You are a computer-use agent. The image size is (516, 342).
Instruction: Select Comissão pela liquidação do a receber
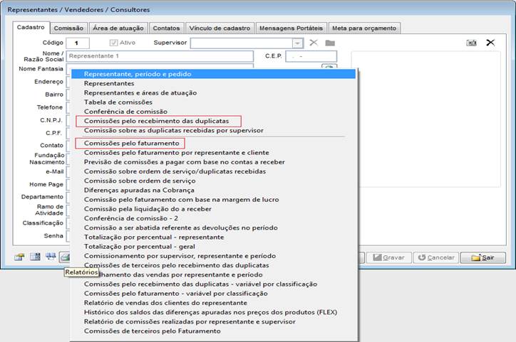click(x=214, y=209)
